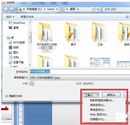The width and height of the screenshot is (130, 125).
Task: Open 图片 library in sidebar
Action: tap(14, 52)
